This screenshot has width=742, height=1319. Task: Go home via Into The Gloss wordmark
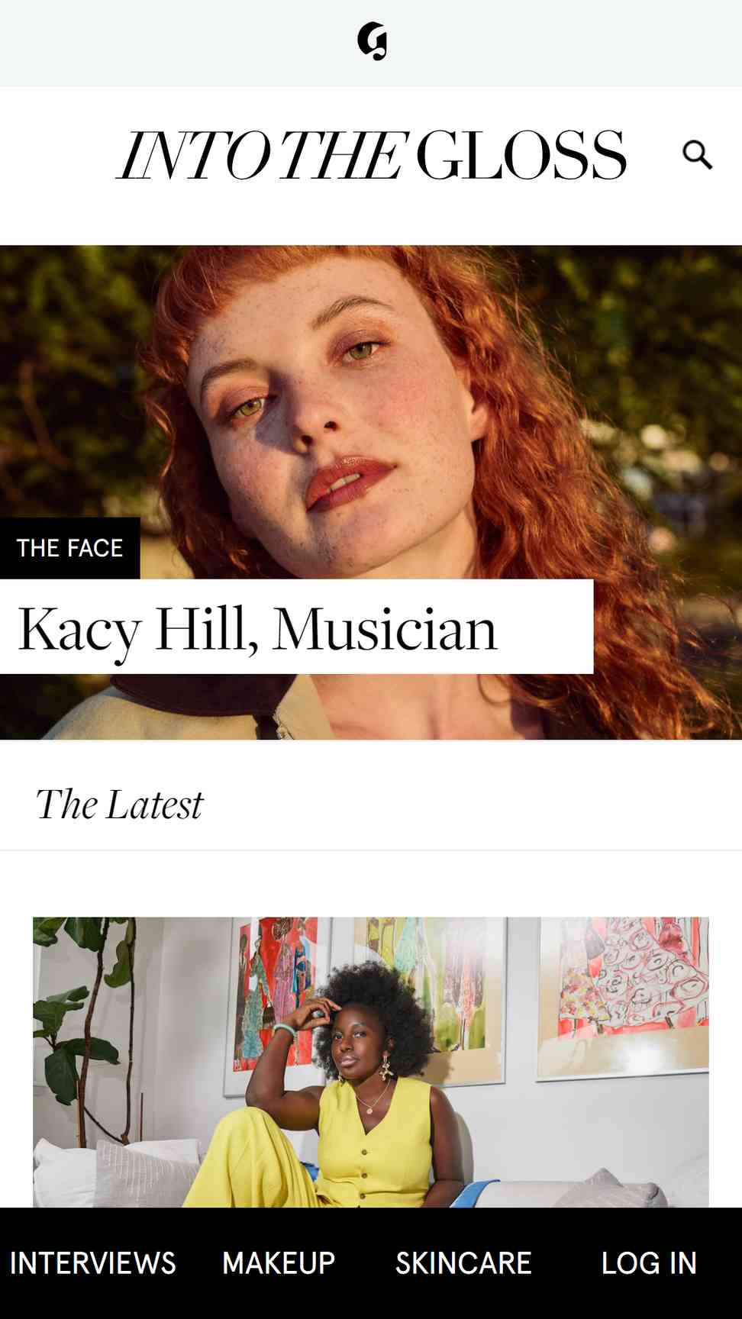(372, 156)
